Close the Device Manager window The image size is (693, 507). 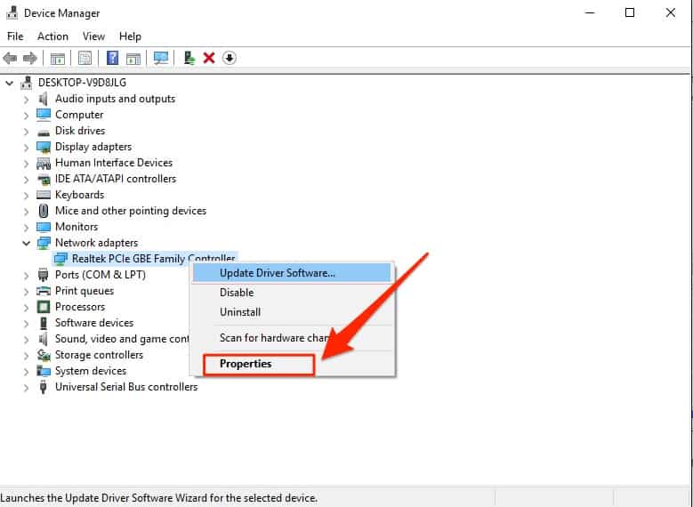671,12
